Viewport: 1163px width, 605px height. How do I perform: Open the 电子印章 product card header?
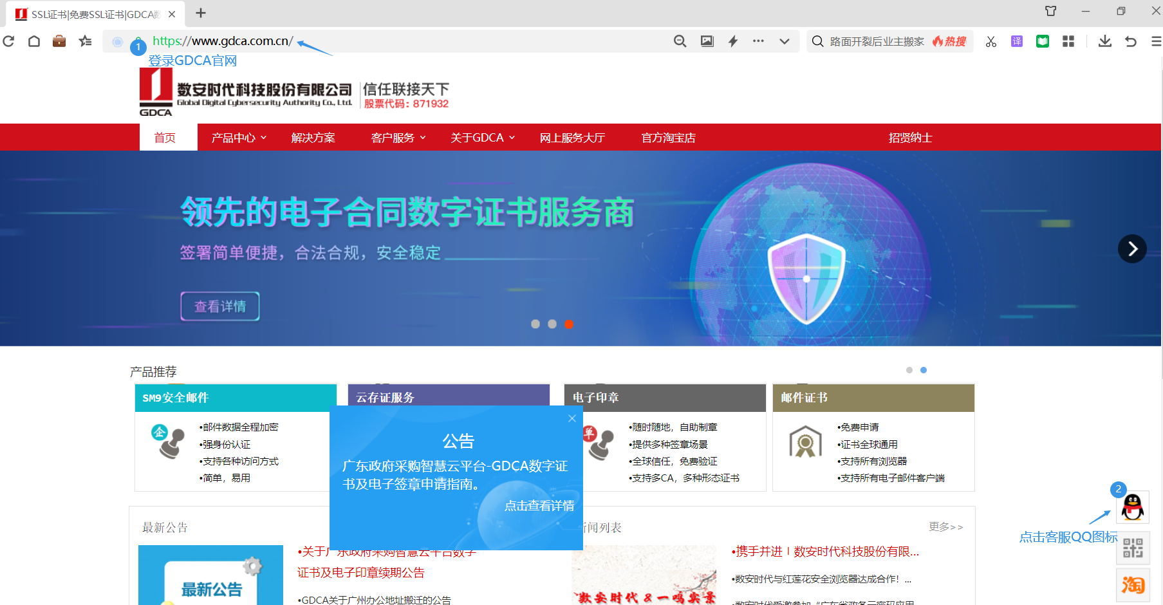click(x=665, y=398)
